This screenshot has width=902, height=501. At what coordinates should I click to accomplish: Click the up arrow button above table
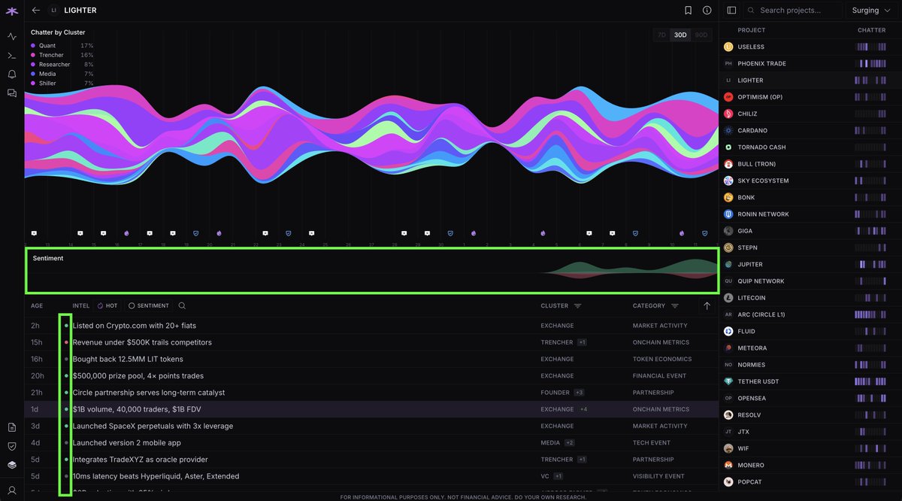(x=707, y=305)
